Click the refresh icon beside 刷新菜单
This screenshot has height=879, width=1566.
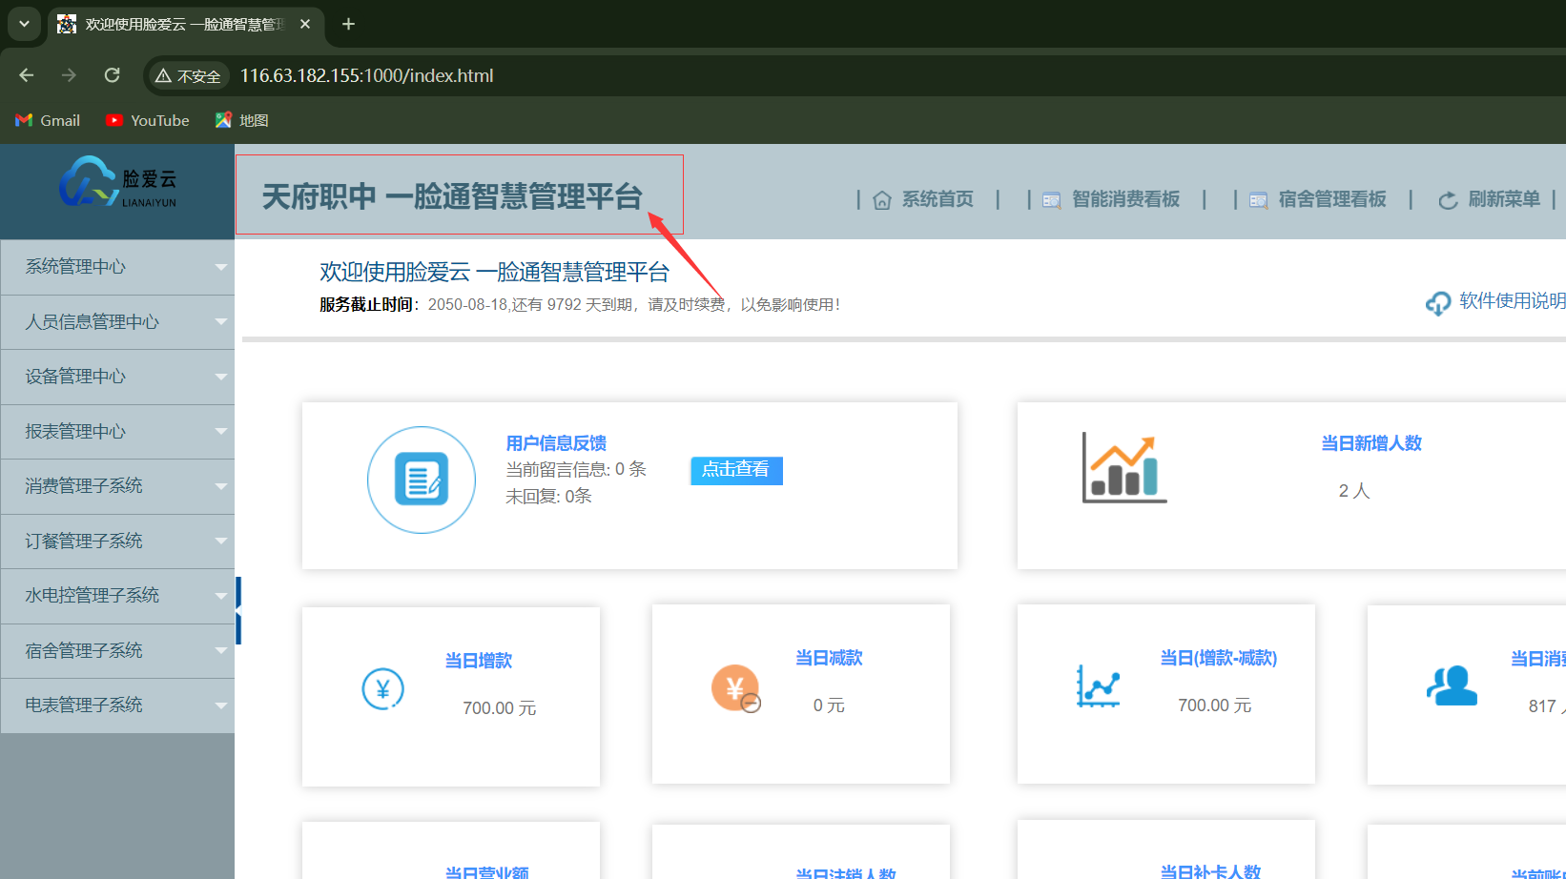click(x=1448, y=200)
